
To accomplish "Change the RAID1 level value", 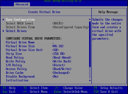I will 58,23.
